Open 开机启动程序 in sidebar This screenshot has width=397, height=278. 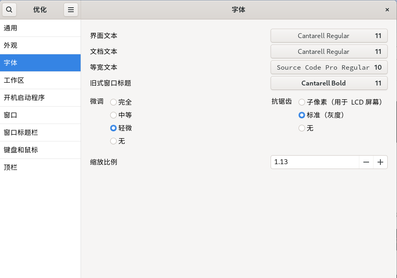(x=40, y=98)
